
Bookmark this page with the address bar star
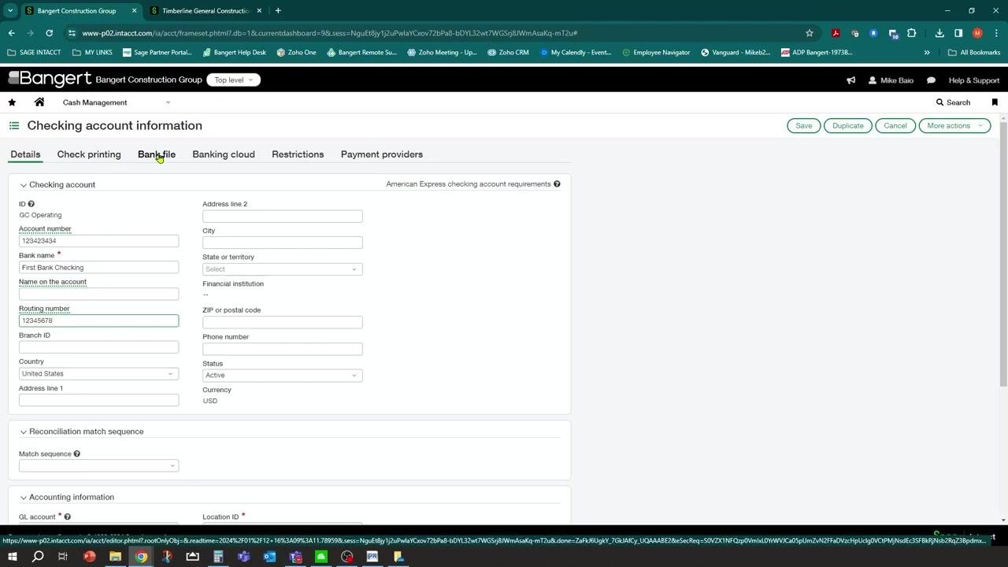(809, 33)
